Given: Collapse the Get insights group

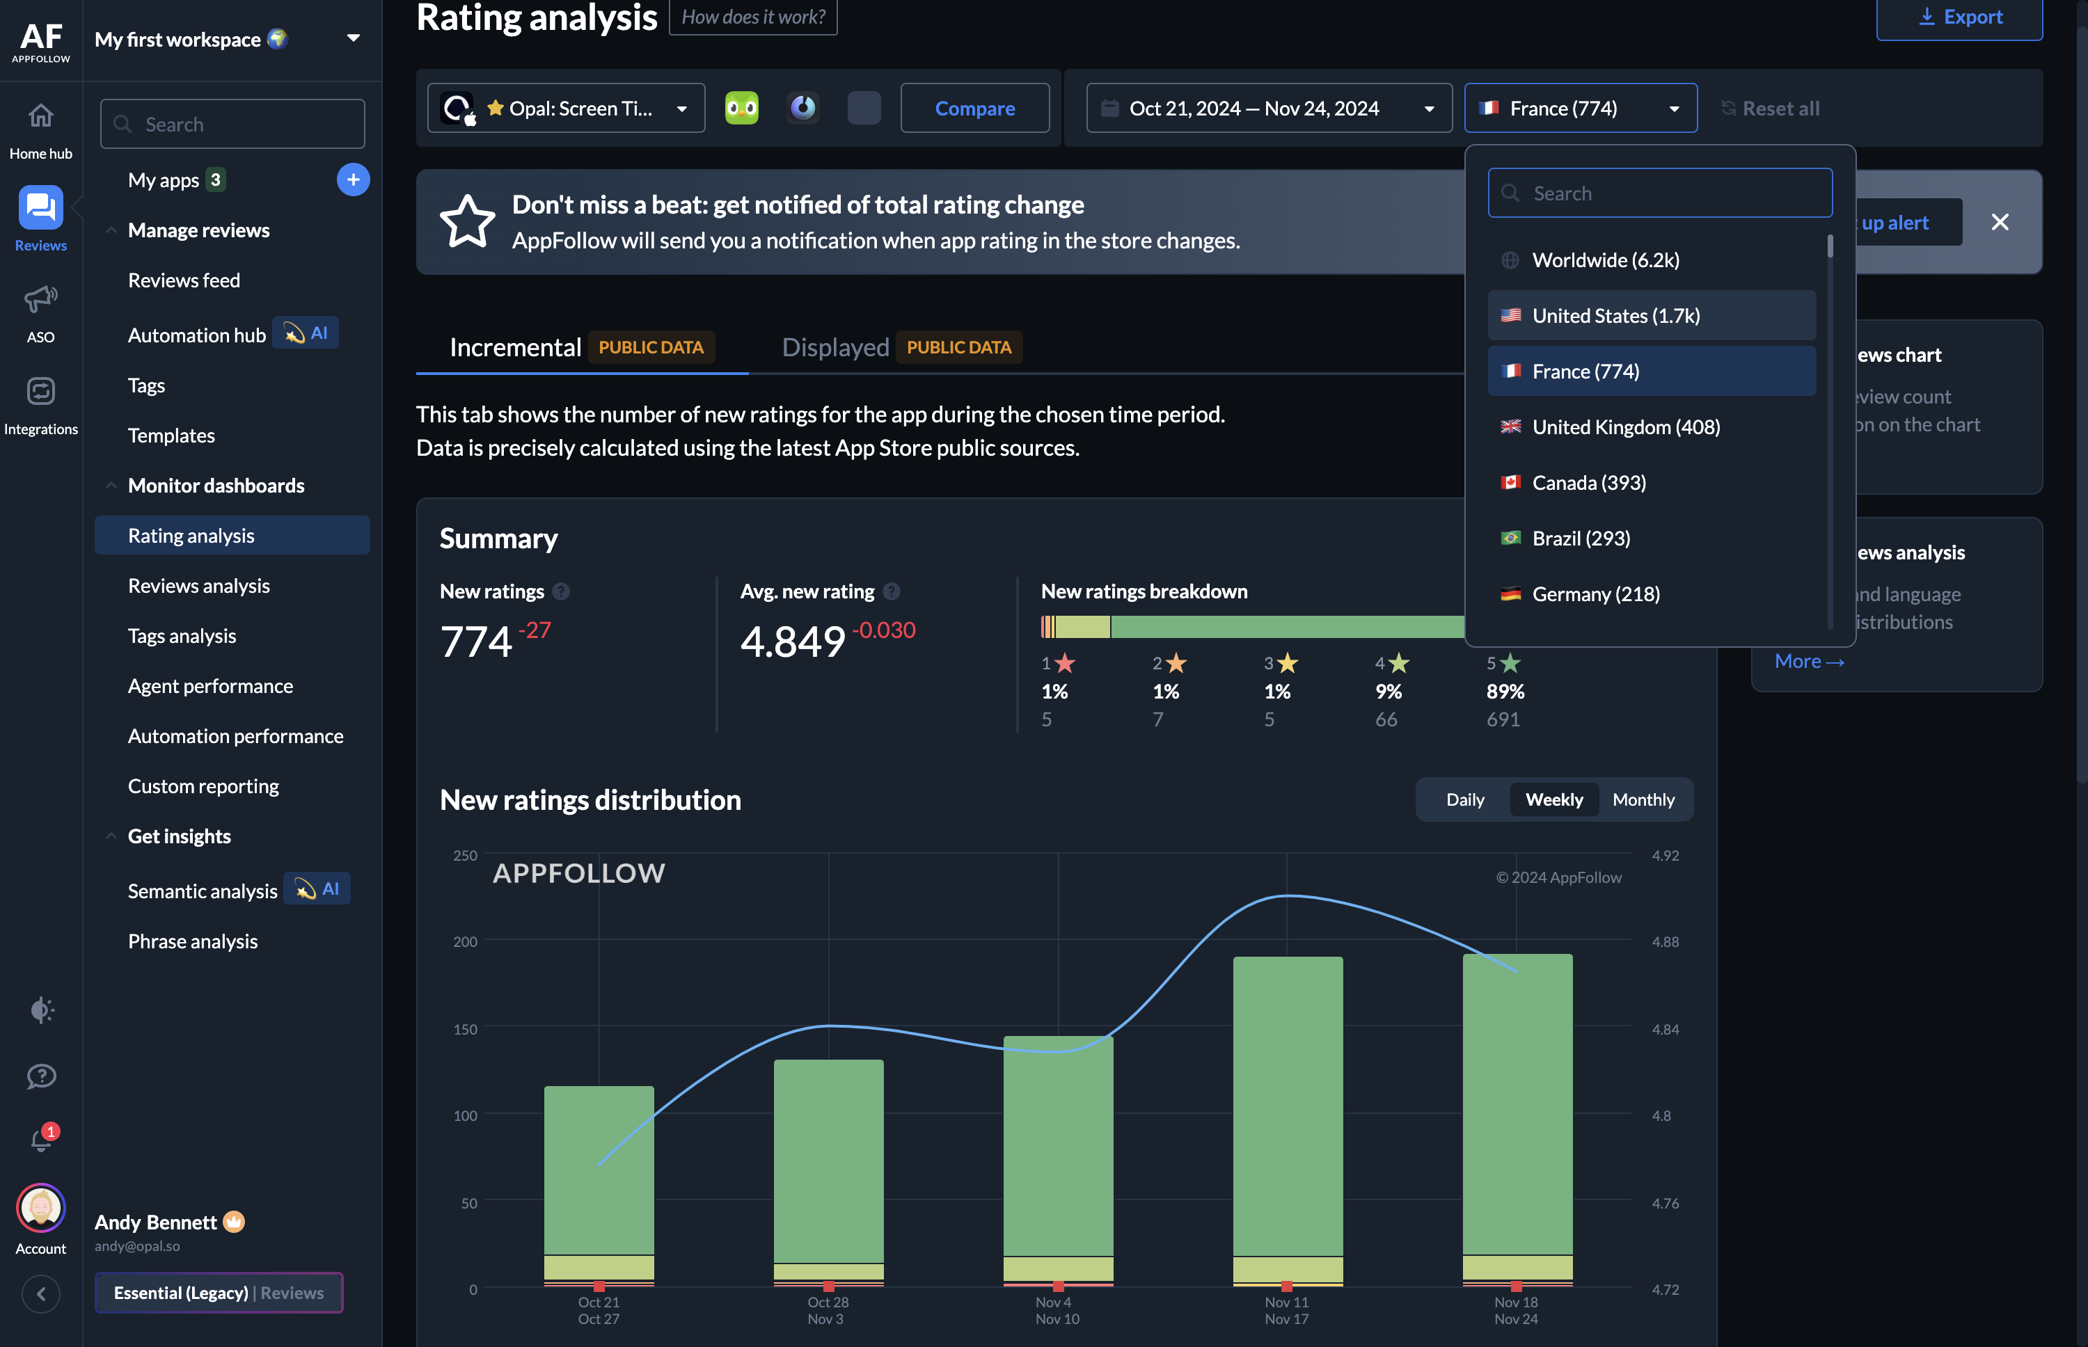Looking at the screenshot, I should (110, 836).
